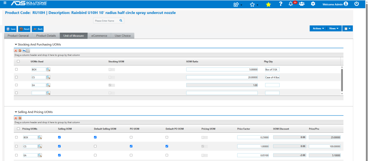
Task: Select all rows in Stocking UOMs header
Action: click(x=18, y=62)
